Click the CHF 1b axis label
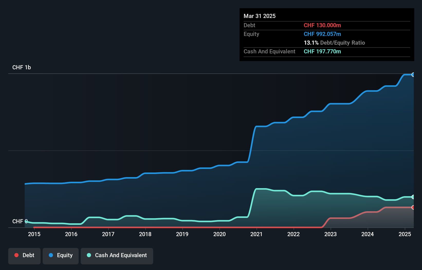This screenshot has width=422, height=270. tap(22, 67)
